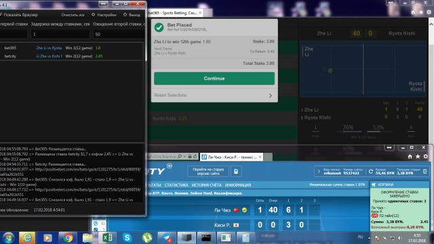The image size is (434, 244).
Task: Open uTorrent from the taskbar
Action: 147,238
